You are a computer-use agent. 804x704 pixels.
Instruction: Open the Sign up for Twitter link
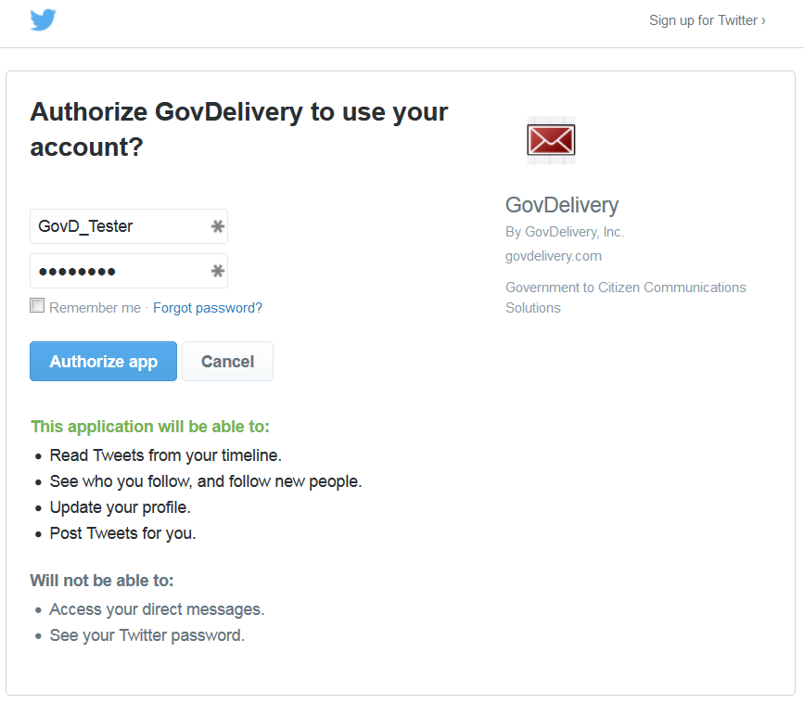707,19
